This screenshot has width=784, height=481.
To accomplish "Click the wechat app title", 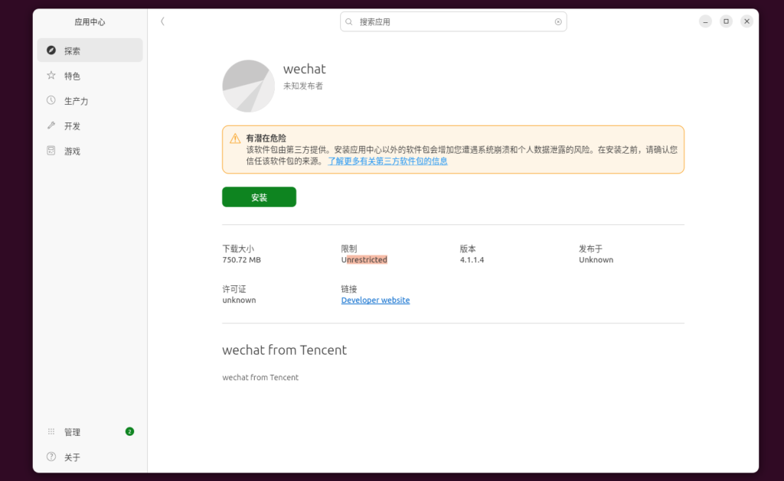I will 305,69.
